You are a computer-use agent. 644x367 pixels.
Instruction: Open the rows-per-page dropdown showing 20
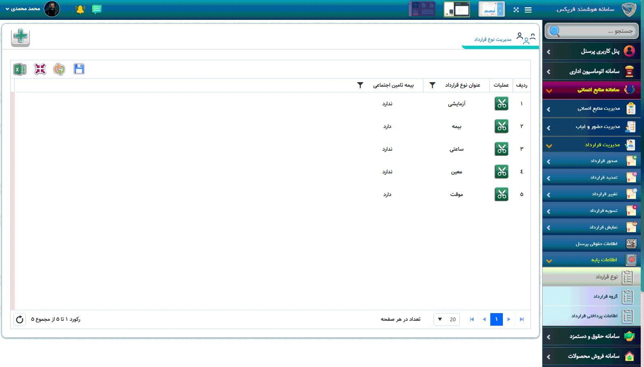pos(446,319)
